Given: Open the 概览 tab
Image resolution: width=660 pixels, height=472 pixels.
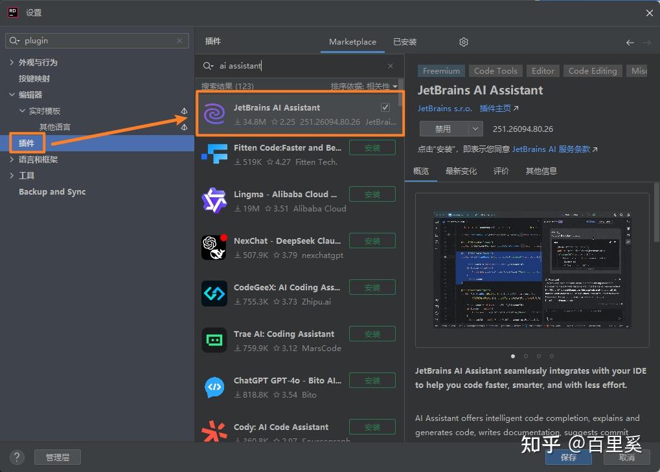Looking at the screenshot, I should (421, 171).
